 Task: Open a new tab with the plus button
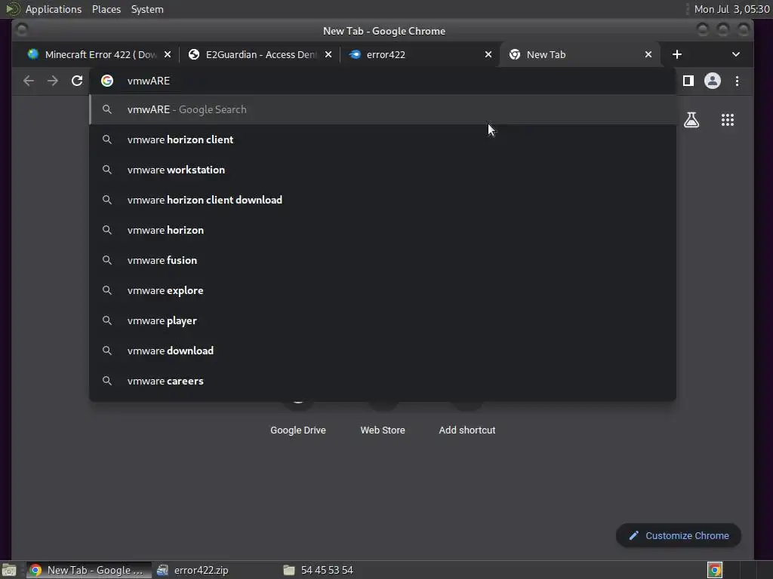[x=677, y=54]
